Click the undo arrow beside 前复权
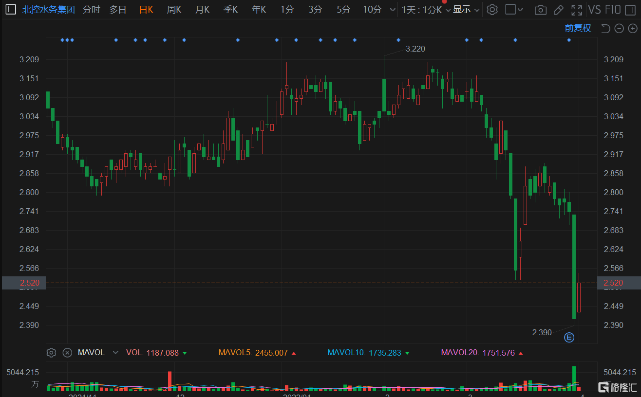Screen dimensions: 641x397 (605, 29)
